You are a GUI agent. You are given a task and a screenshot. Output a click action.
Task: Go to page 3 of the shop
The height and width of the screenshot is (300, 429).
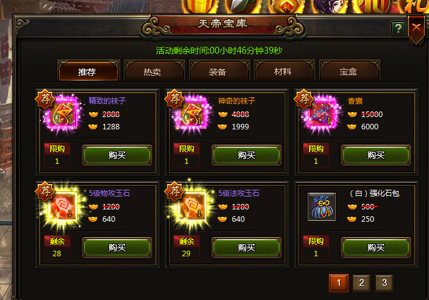tap(385, 283)
